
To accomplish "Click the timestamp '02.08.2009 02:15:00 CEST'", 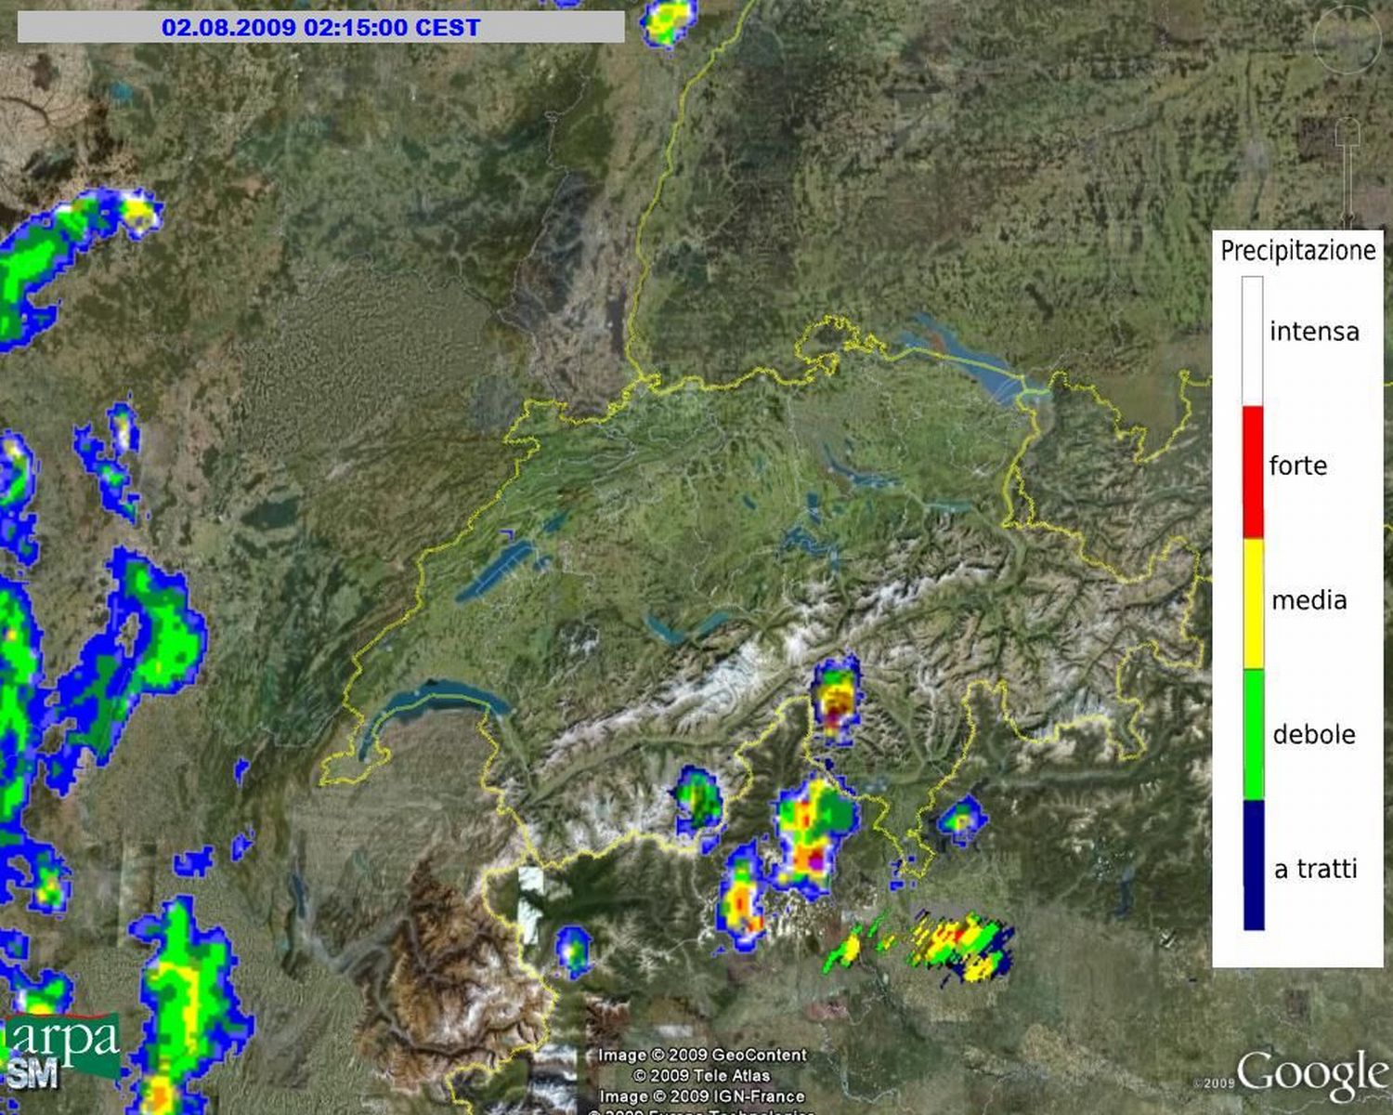I will point(321,27).
